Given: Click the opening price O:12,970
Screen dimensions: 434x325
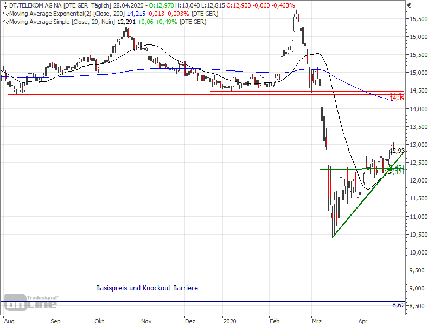Looking at the screenshot, I should pos(161,5).
